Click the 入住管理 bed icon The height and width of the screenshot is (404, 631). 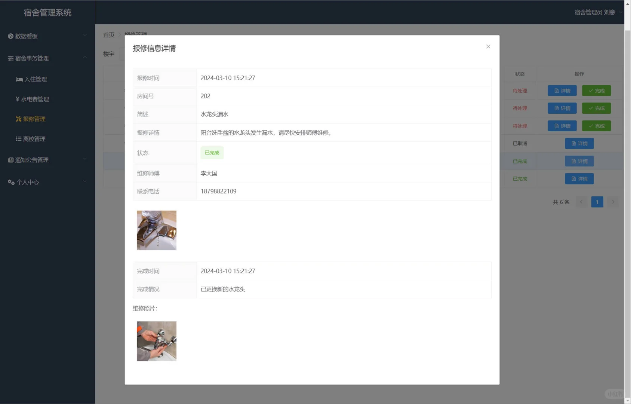[19, 79]
